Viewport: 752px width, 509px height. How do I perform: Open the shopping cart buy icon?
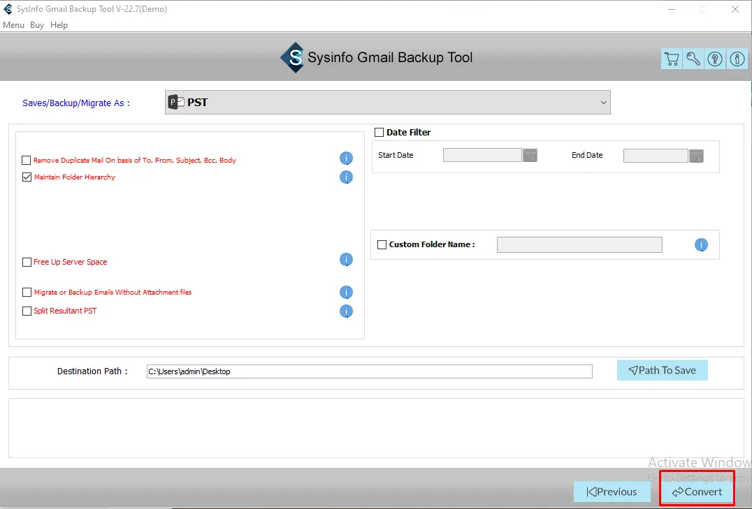(x=672, y=59)
